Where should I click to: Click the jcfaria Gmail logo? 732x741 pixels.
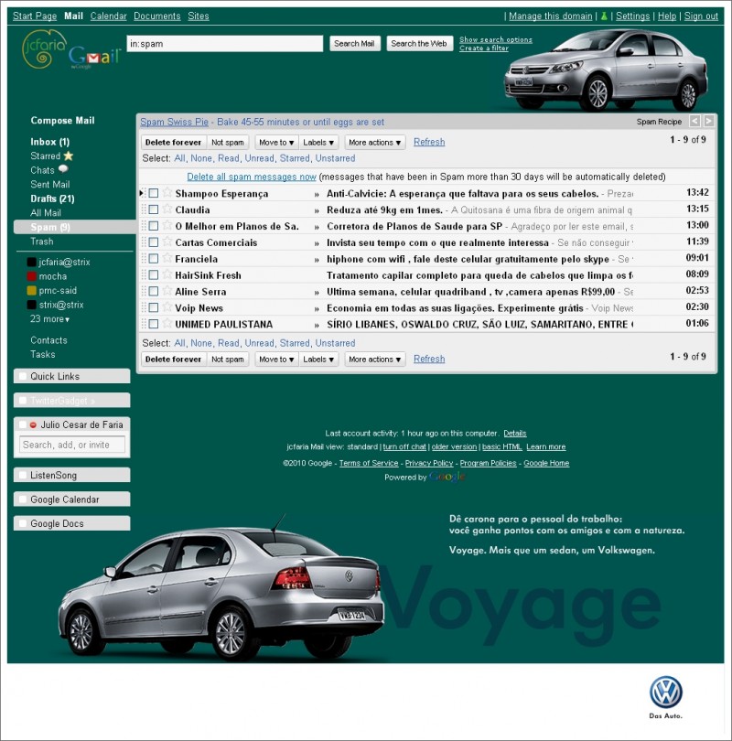point(70,50)
